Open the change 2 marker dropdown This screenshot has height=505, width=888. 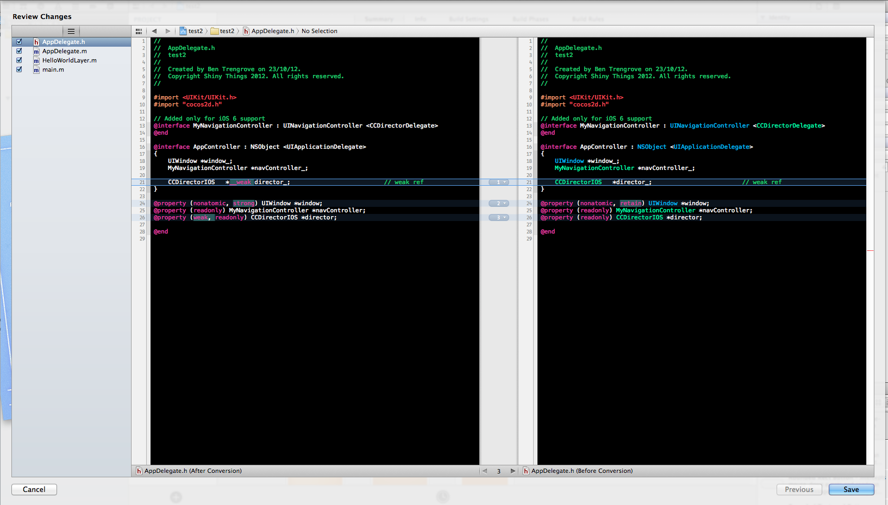(x=499, y=204)
